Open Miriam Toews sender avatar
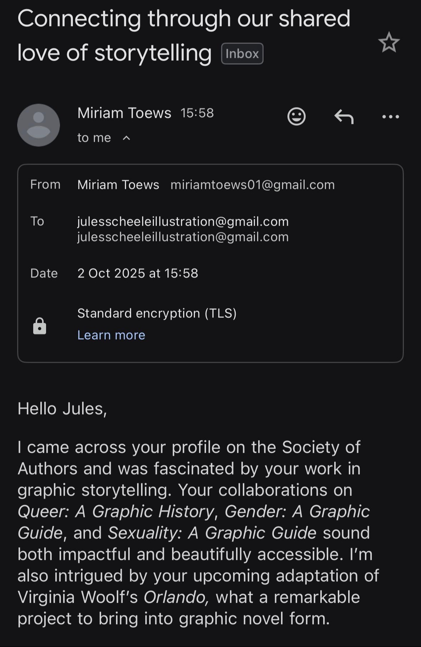Image resolution: width=421 pixels, height=647 pixels. [x=39, y=125]
